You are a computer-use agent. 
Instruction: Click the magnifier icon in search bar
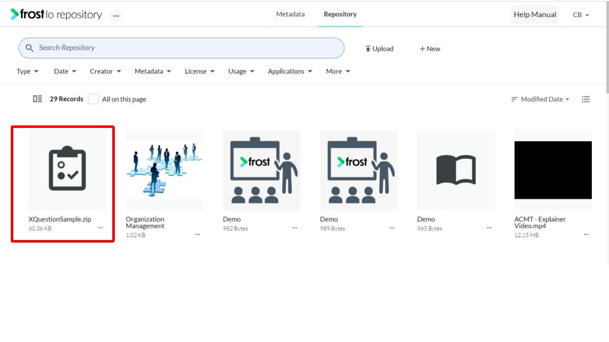point(29,47)
